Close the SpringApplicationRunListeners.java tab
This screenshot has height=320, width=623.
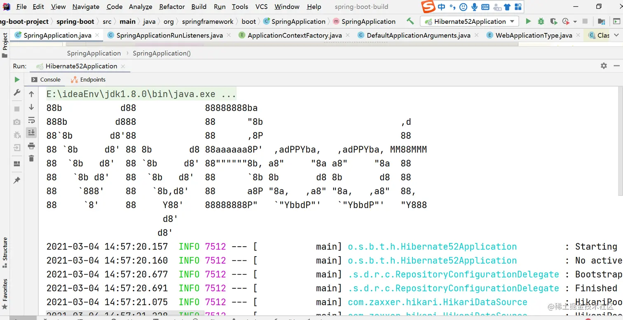(229, 35)
